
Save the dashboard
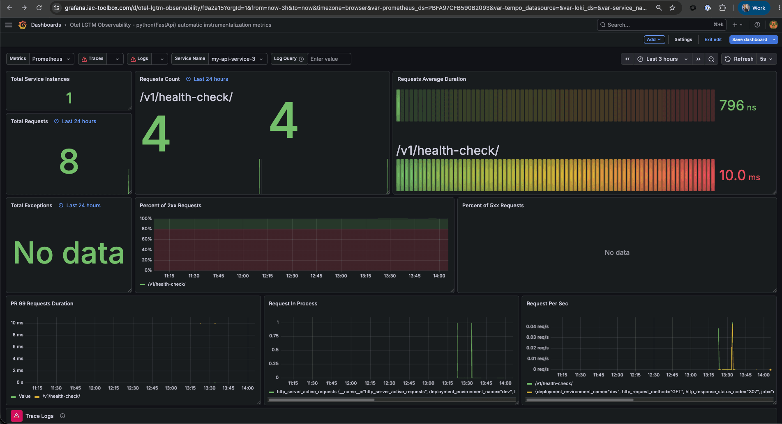(x=750, y=40)
